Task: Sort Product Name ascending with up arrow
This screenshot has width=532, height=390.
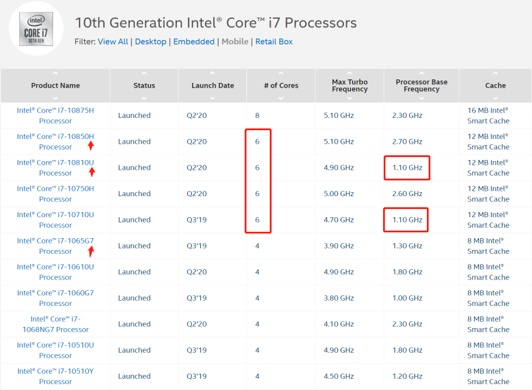Action: coord(55,73)
